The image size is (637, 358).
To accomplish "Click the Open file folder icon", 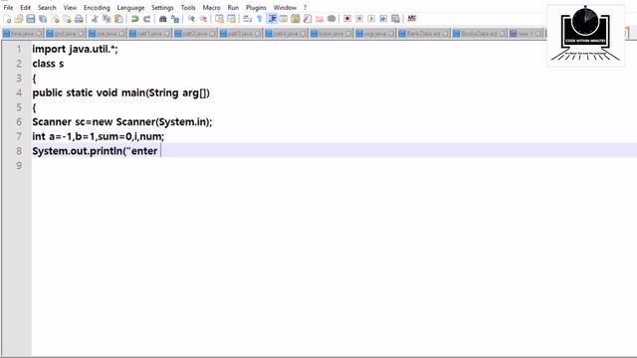I will (x=19, y=19).
